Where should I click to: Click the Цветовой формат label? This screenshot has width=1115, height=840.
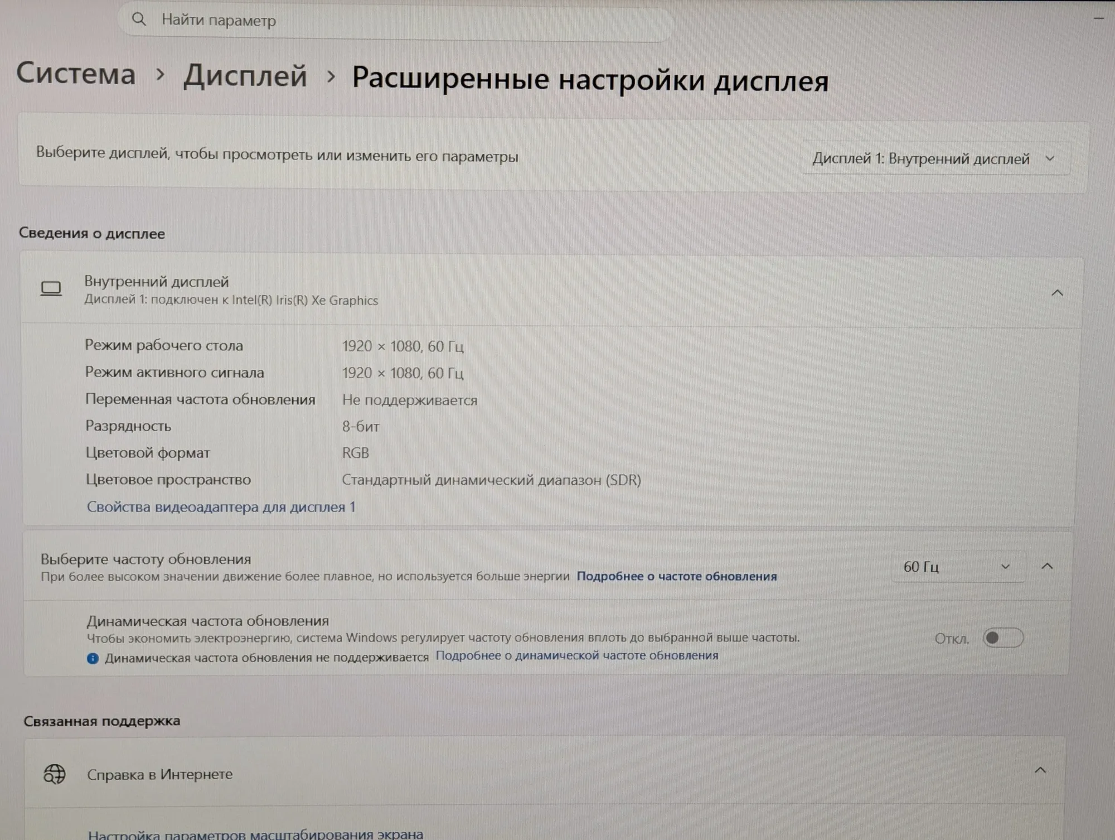click(148, 453)
